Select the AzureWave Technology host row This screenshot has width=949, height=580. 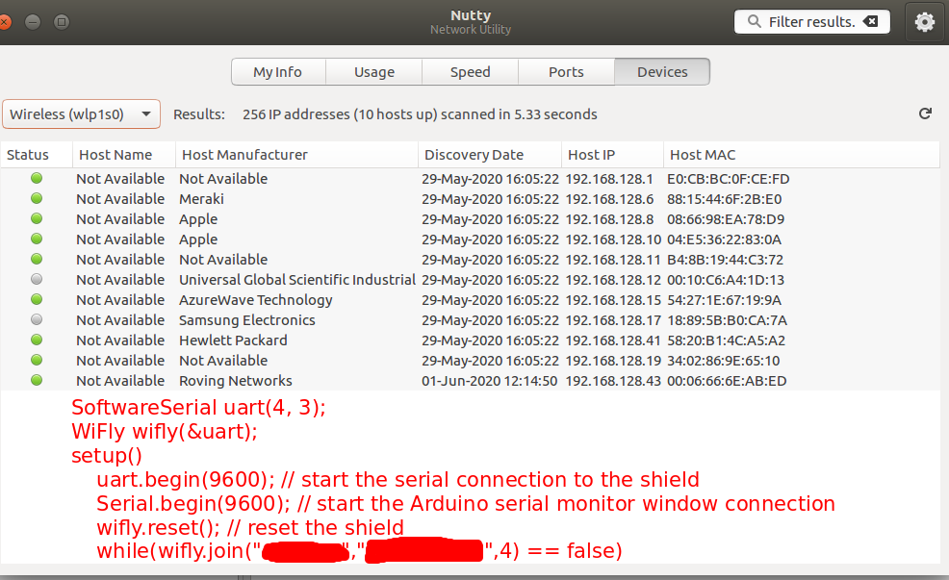coord(256,300)
